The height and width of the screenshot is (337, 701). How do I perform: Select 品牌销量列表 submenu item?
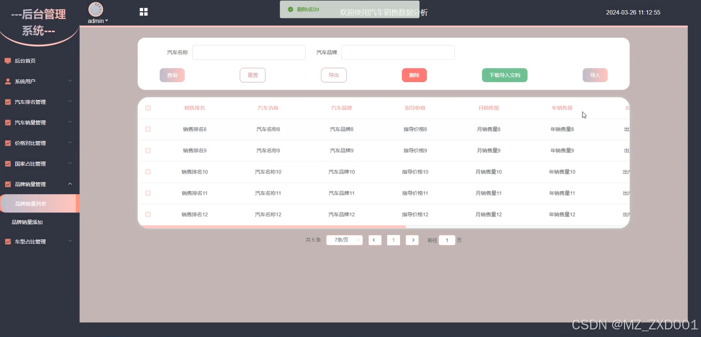pyautogui.click(x=40, y=203)
